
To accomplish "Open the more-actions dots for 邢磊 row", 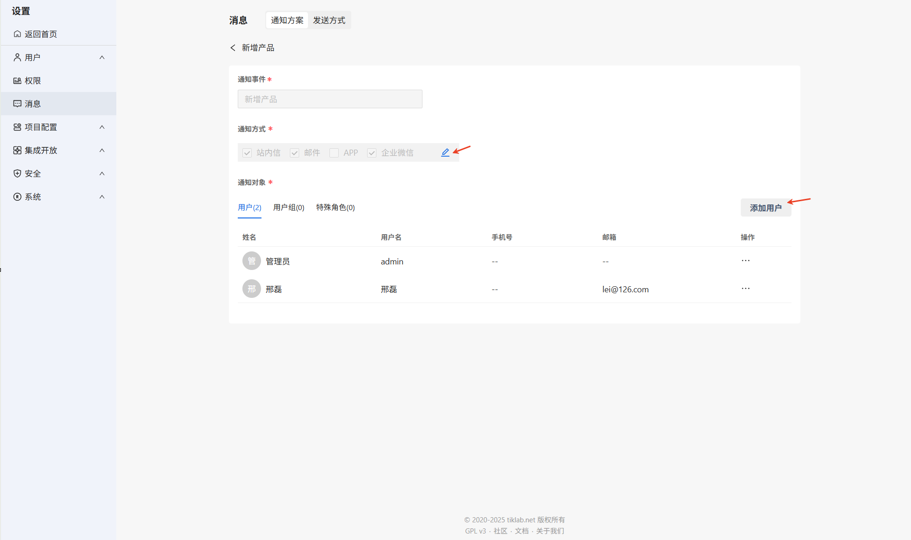I will pyautogui.click(x=745, y=289).
